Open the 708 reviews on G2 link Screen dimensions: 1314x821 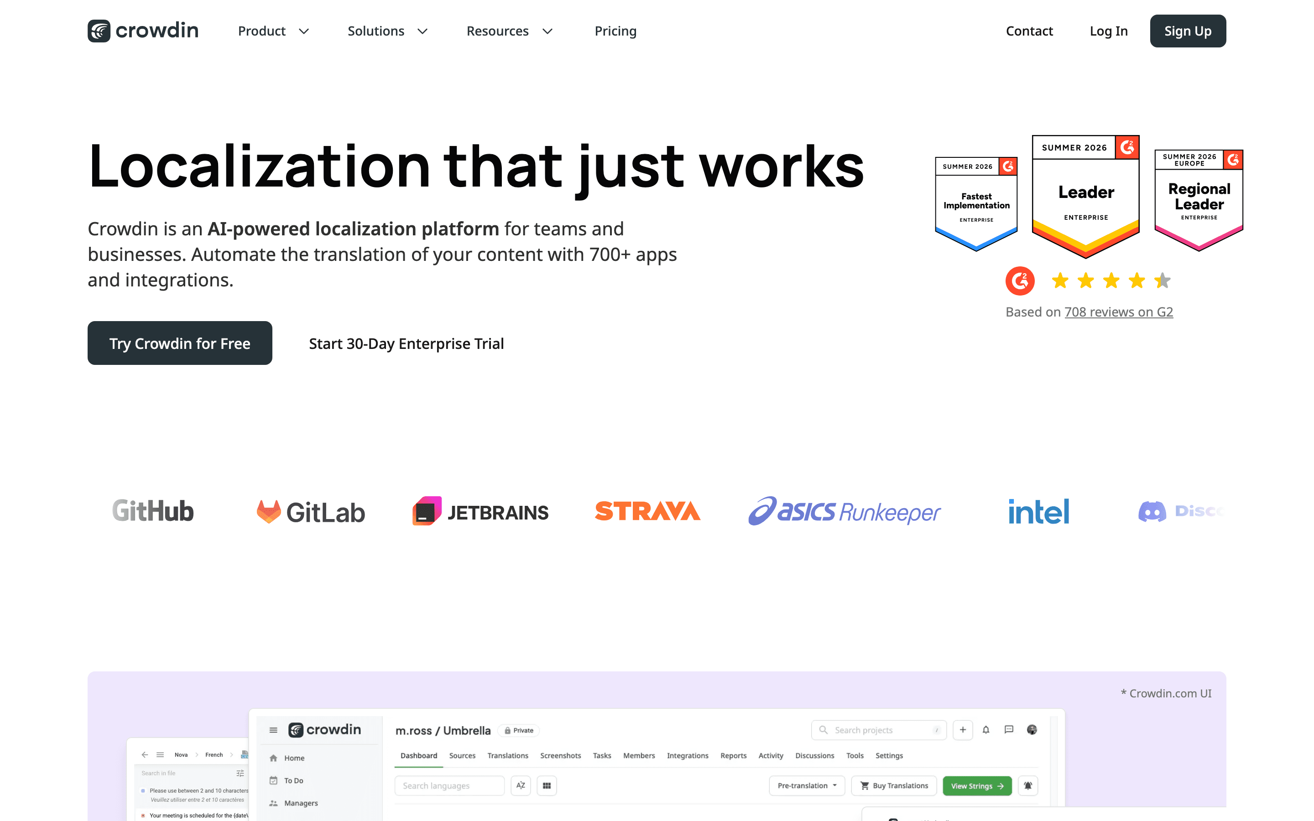click(1119, 312)
